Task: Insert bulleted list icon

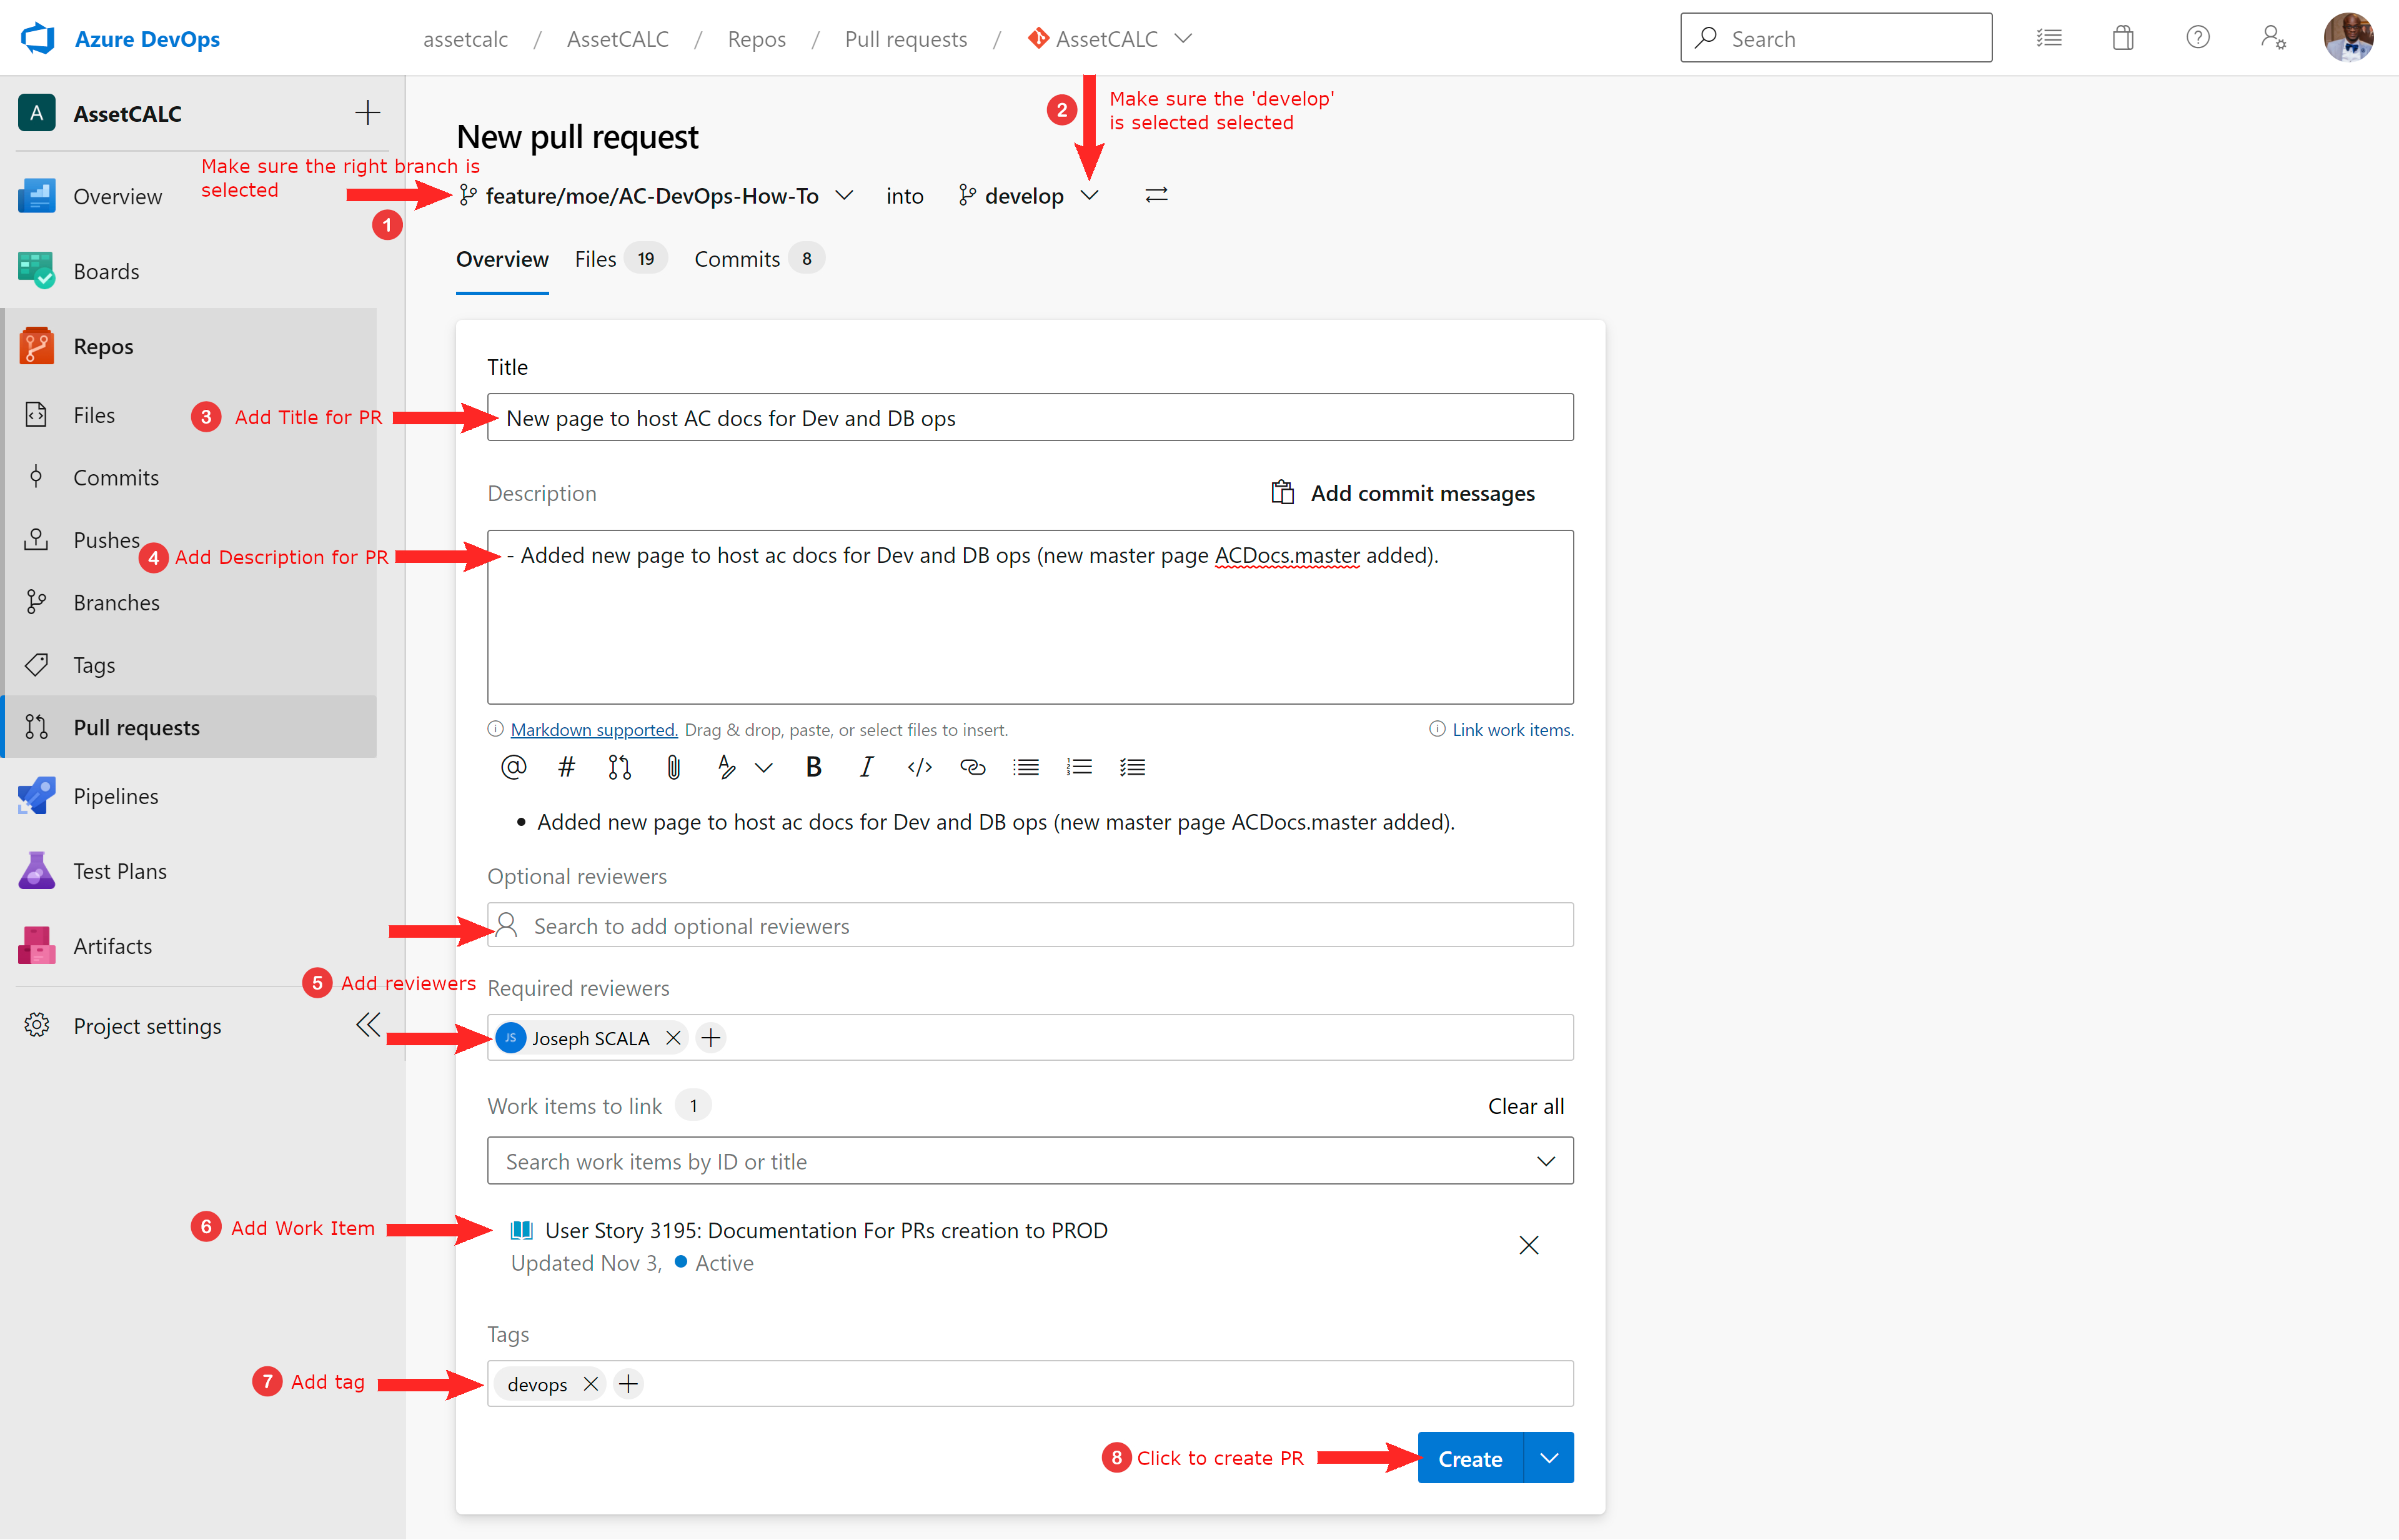Action: tap(1026, 767)
